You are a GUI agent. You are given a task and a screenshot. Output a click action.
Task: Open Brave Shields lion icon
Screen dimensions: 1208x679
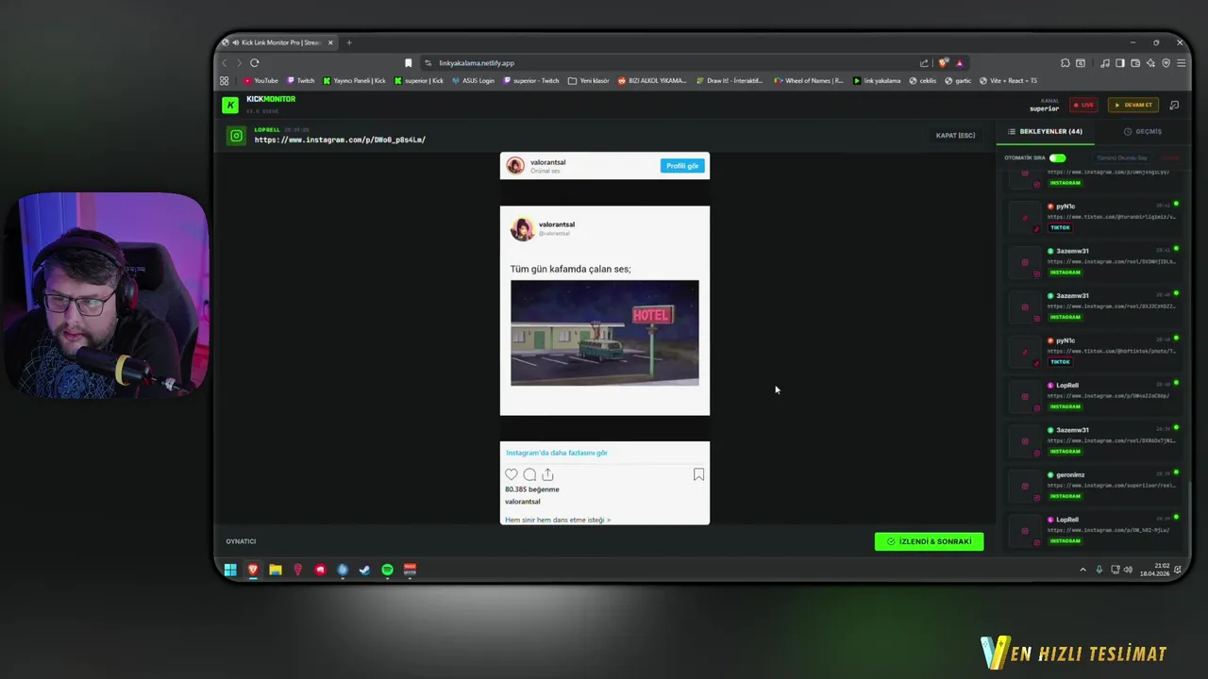(943, 63)
